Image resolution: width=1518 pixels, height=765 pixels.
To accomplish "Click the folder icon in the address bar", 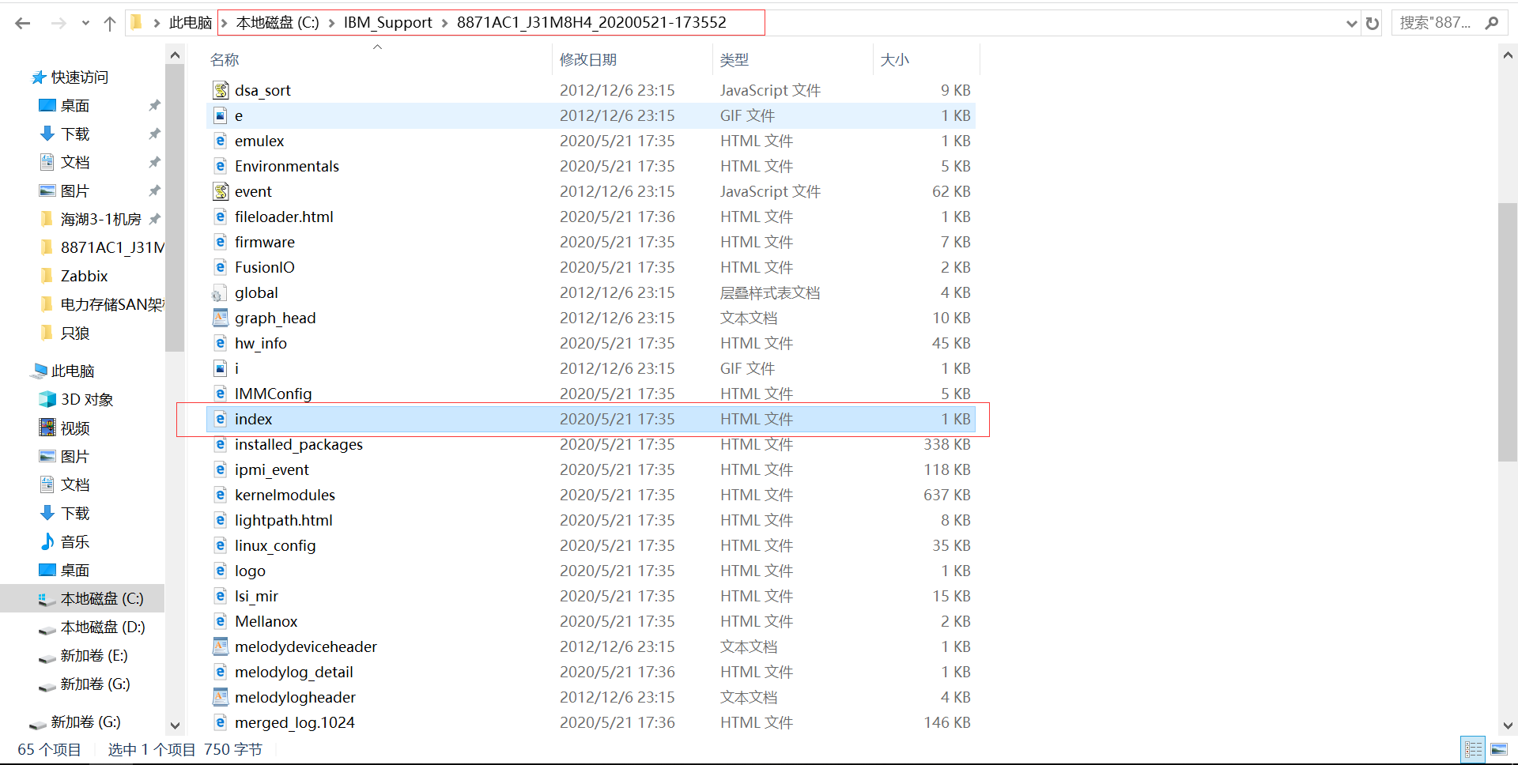I will (136, 21).
